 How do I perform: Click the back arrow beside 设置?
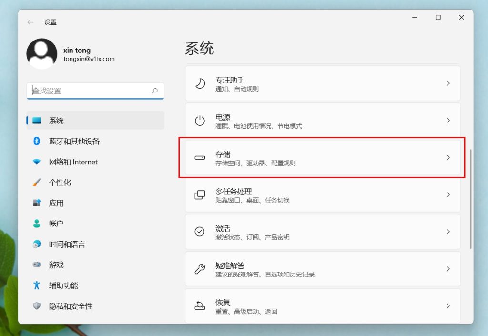click(30, 22)
